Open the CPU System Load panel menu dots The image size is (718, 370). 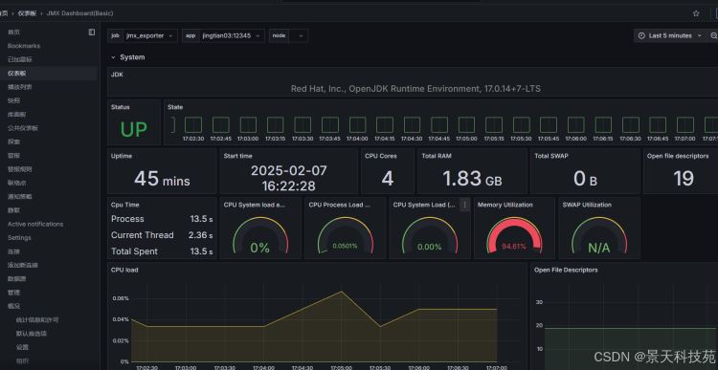click(464, 205)
